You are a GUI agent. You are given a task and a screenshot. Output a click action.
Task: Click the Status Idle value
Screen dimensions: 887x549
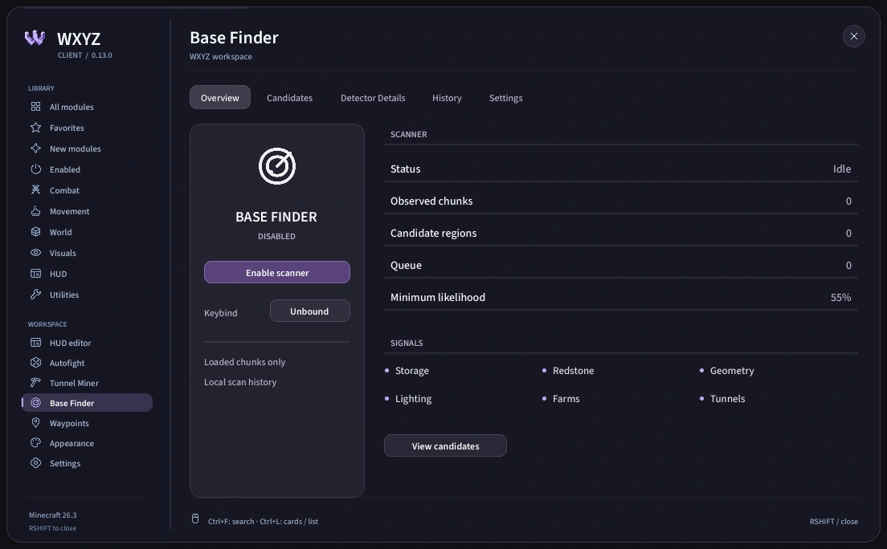(x=842, y=169)
